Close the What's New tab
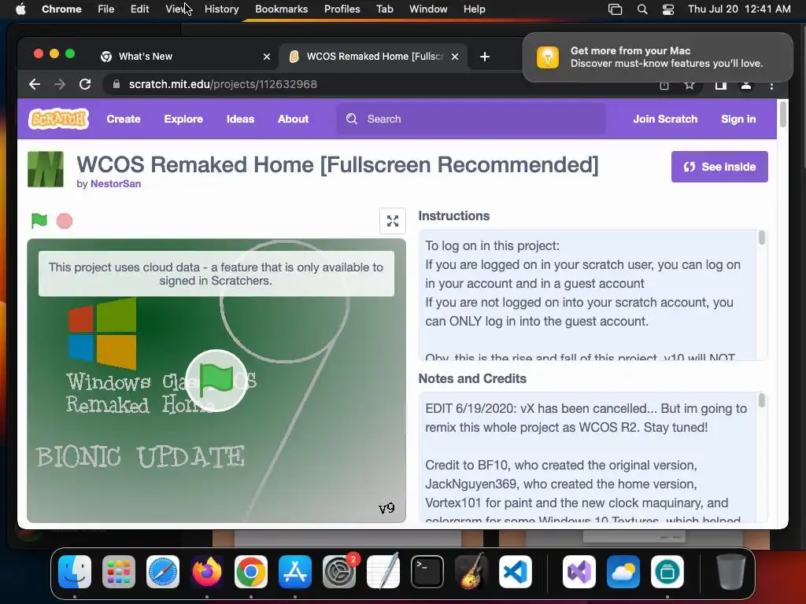 tap(266, 57)
